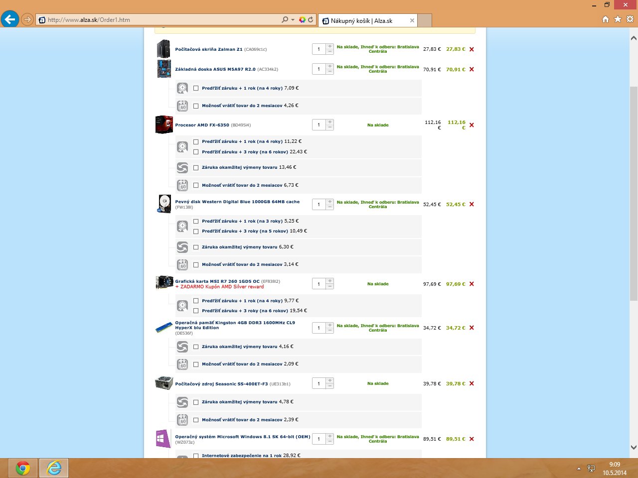
Task: Open the Počítačová skriňa Zalman Z1 product link
Action: (x=209, y=49)
